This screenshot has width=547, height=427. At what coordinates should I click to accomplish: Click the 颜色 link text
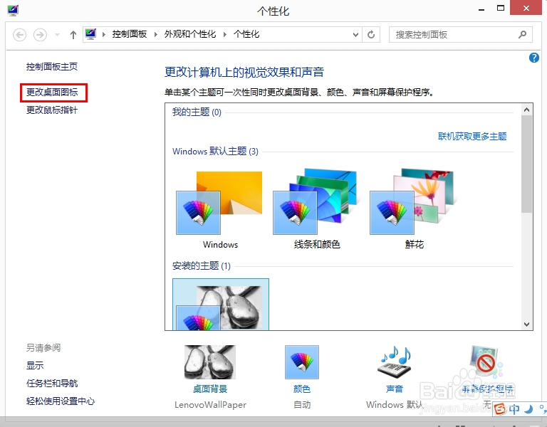pyautogui.click(x=302, y=389)
